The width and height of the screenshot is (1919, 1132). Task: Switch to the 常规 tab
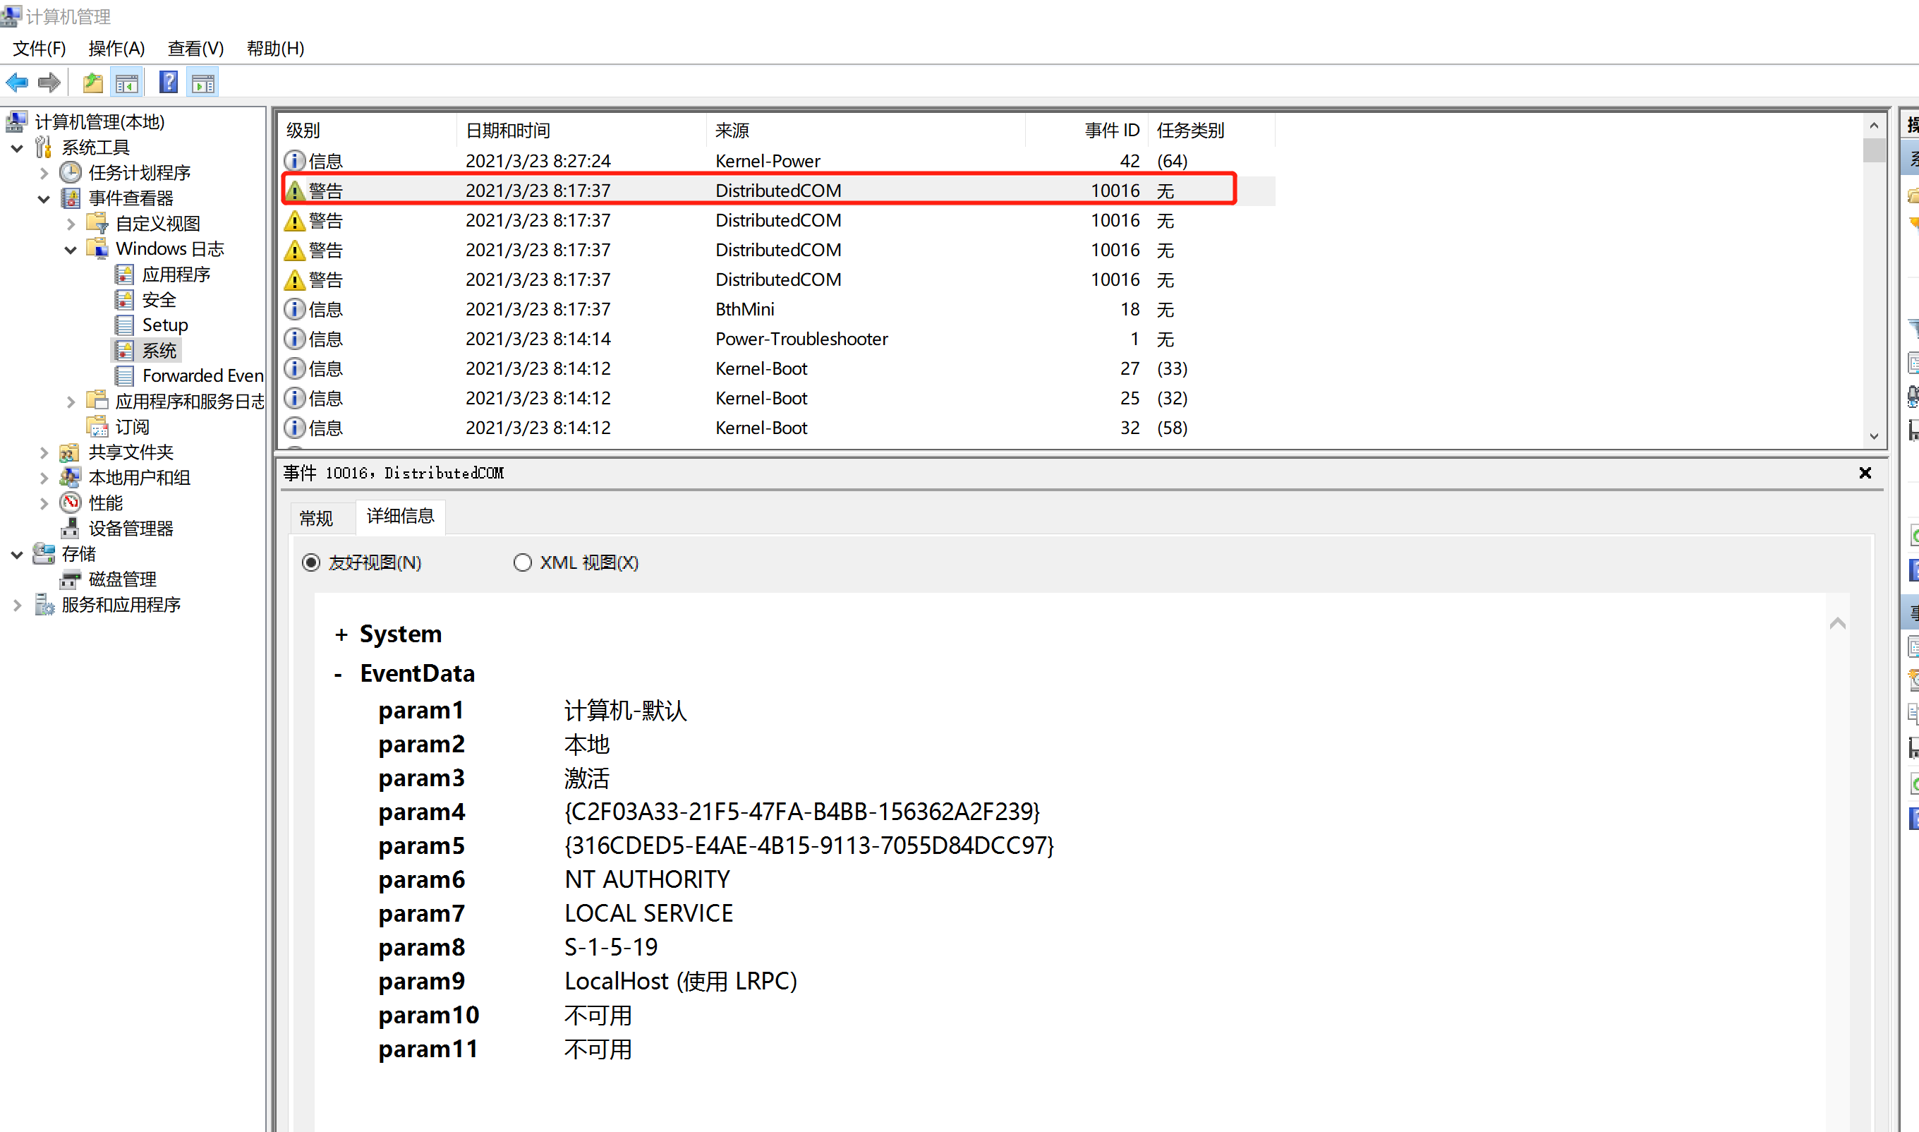click(x=316, y=519)
